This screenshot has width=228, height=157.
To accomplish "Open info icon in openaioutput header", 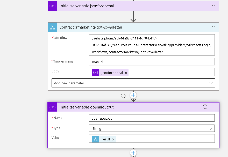I will click(205, 107).
